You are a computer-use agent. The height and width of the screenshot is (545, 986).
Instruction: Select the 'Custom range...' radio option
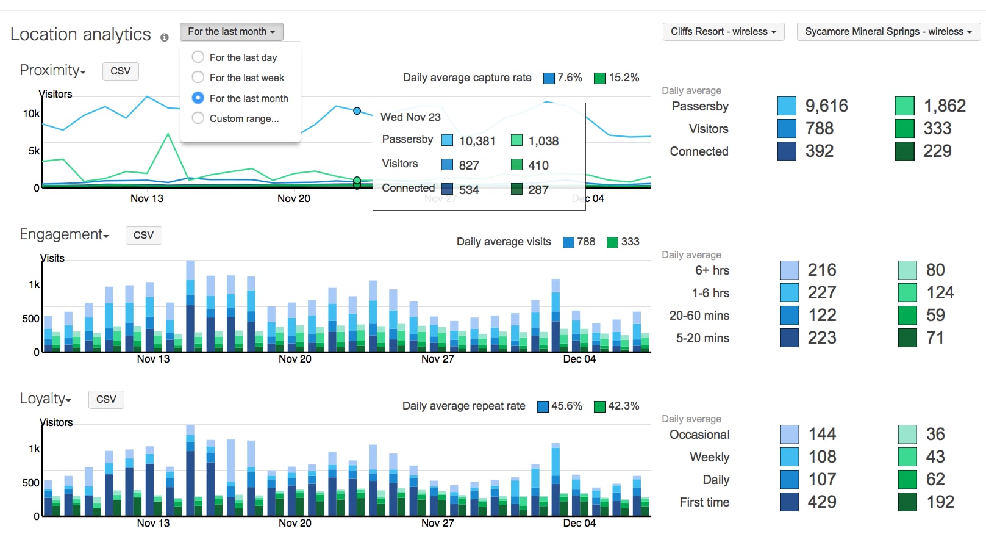198,118
